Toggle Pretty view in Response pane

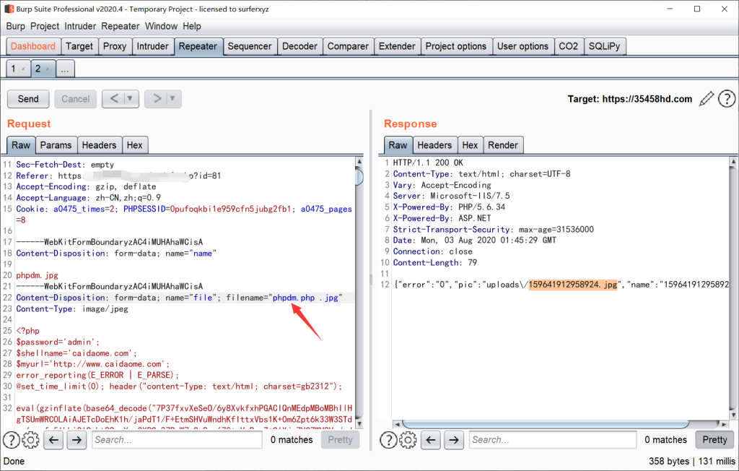click(714, 440)
